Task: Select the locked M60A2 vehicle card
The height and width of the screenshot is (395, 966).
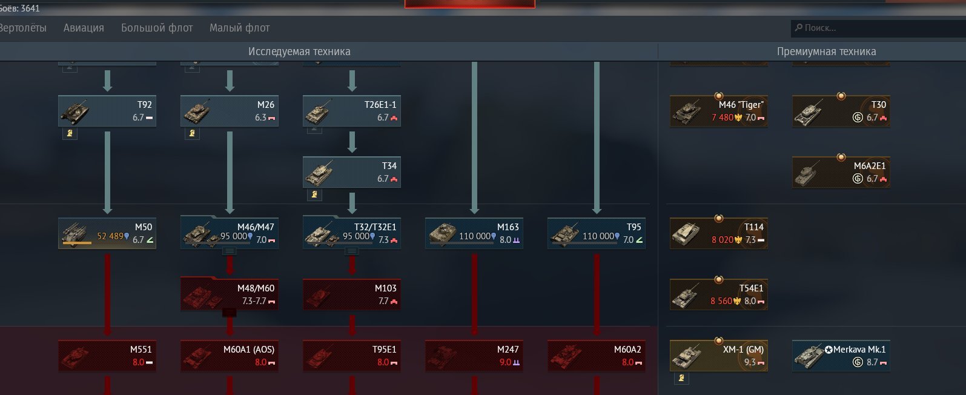Action: 596,356
